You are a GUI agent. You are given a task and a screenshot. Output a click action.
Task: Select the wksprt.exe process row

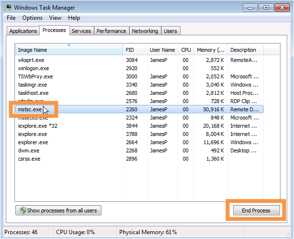pos(140,60)
